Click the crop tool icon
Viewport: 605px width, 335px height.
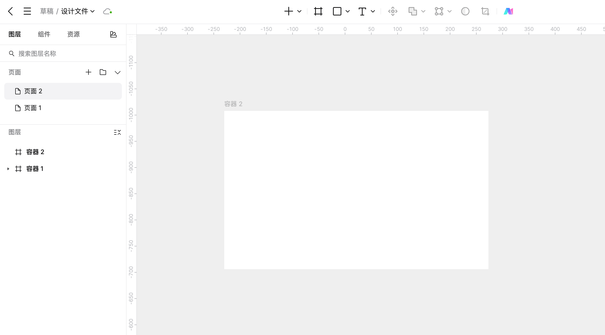[x=485, y=11]
